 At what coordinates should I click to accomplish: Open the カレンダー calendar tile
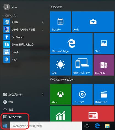(61, 22)
